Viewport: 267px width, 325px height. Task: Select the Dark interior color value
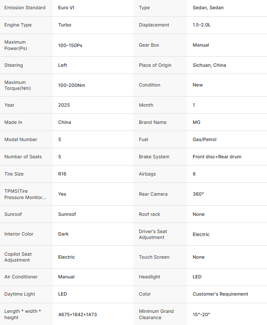pos(63,234)
